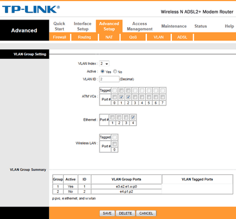Click 'VLAN Group Summary' section label
The width and height of the screenshot is (236, 219).
(28, 170)
